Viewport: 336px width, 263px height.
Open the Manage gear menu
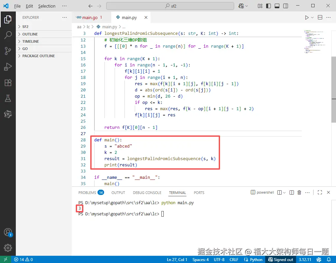[8, 248]
